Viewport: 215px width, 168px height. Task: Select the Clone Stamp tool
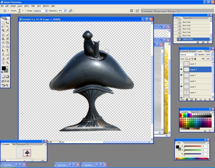pos(3,39)
